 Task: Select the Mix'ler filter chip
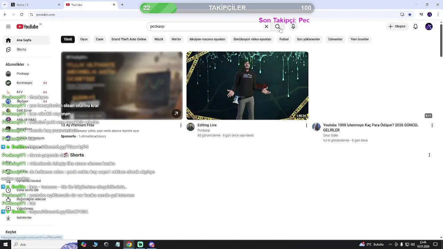(x=177, y=39)
